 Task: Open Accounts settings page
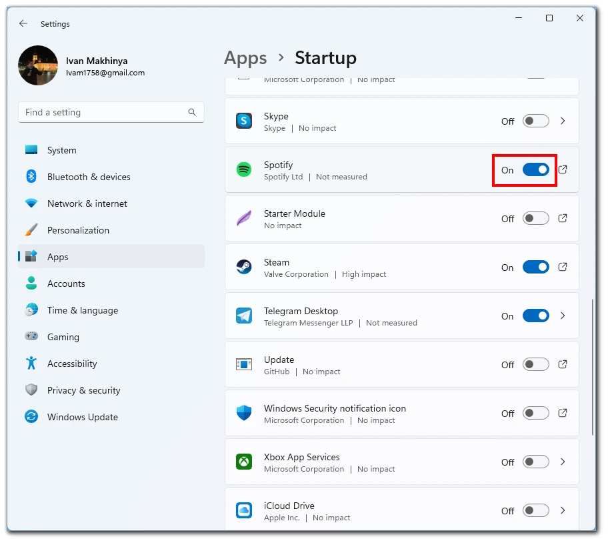click(111, 284)
